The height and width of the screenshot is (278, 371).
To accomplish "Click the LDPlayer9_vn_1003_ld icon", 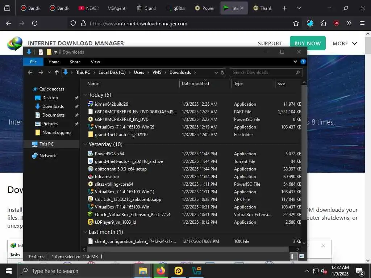I will coord(90,222).
